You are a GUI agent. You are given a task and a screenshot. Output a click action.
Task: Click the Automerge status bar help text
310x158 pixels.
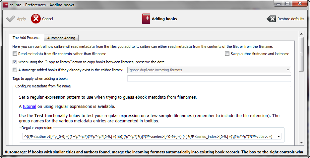click(154, 152)
